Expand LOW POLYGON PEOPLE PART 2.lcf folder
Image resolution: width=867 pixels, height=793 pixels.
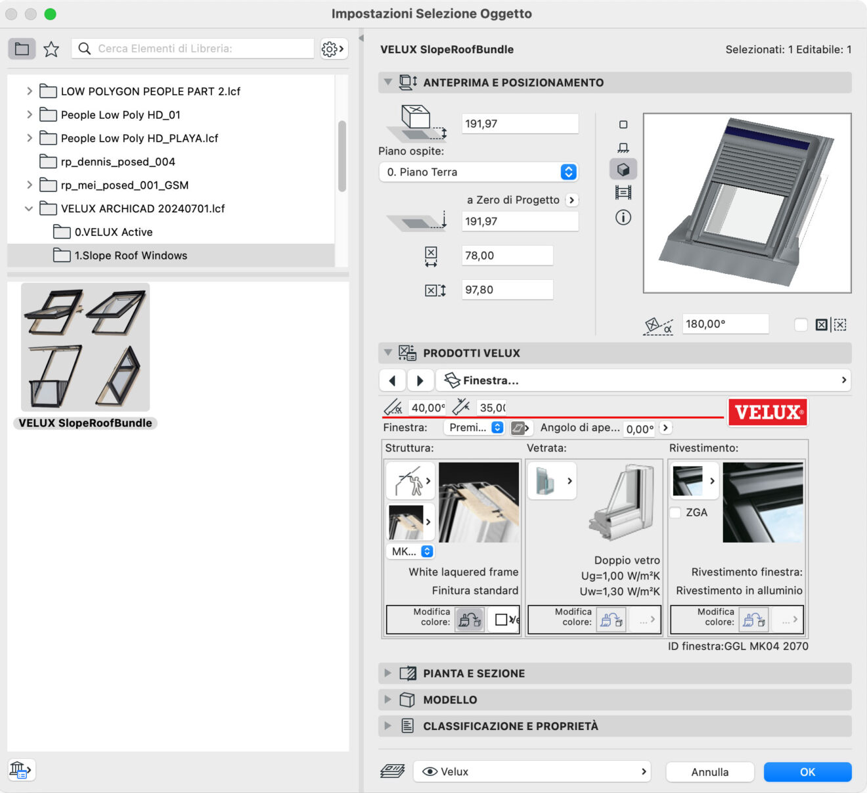pos(29,91)
